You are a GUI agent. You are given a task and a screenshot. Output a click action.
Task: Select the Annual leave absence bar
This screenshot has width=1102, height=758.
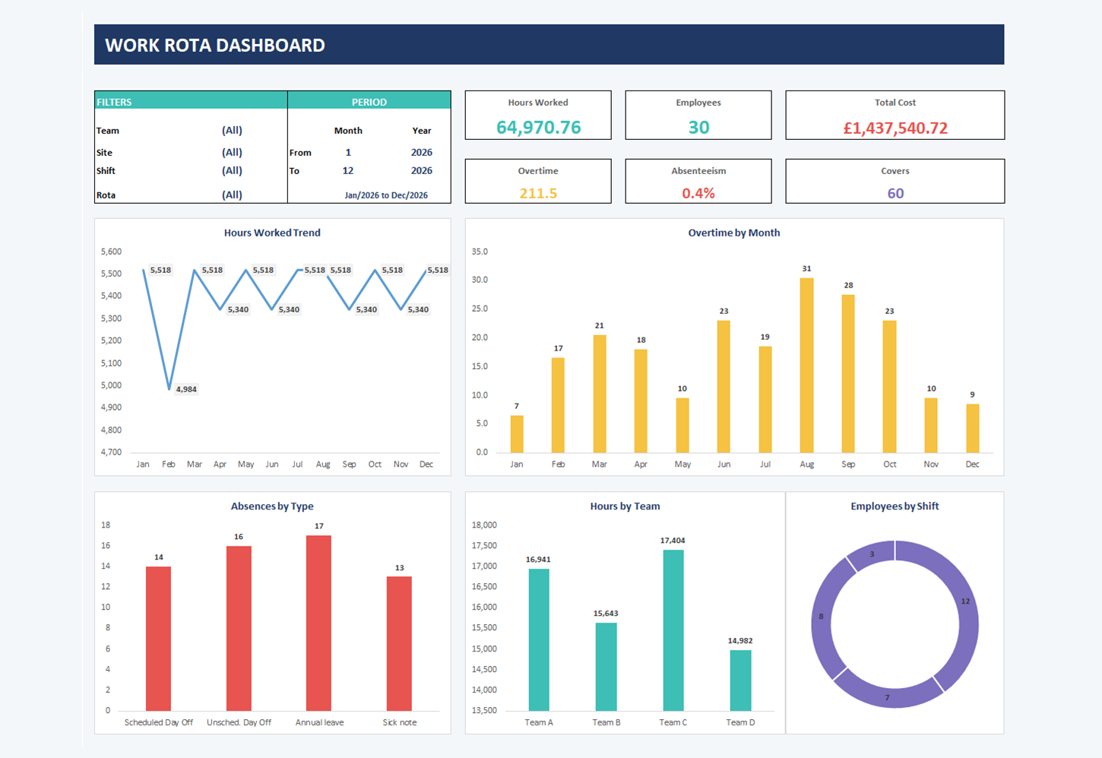click(x=318, y=623)
